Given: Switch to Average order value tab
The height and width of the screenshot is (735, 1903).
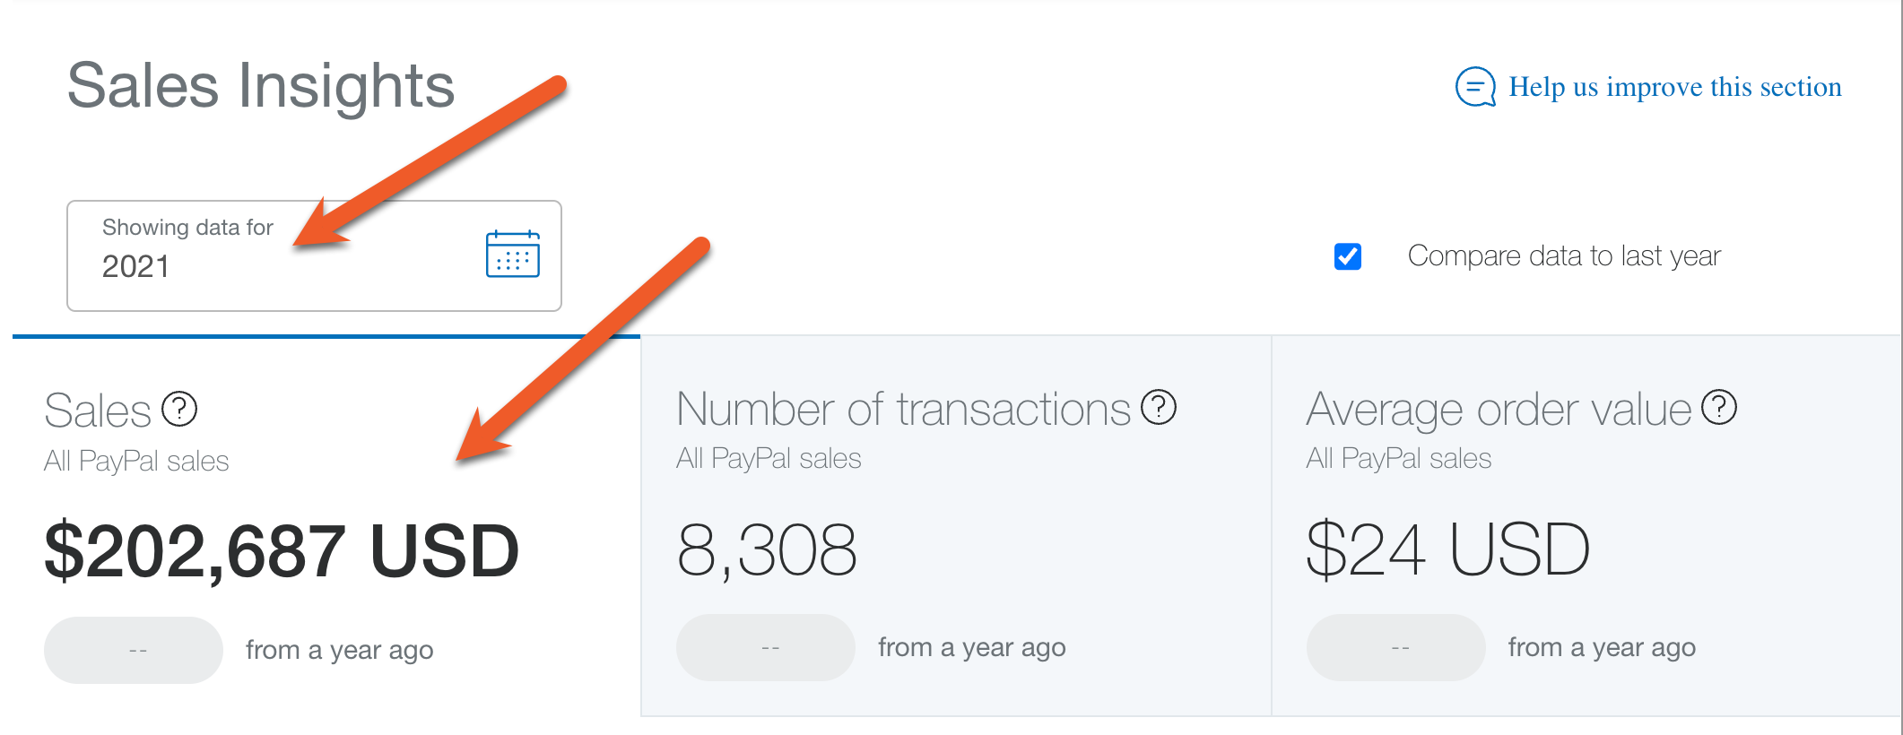Looking at the screenshot, I should click(x=1586, y=527).
